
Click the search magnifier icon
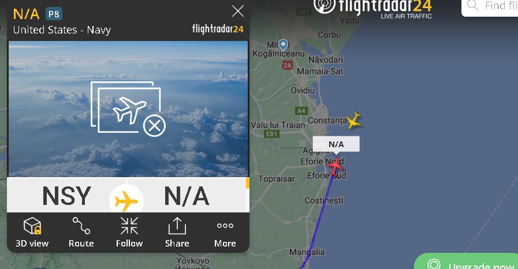coord(473,6)
